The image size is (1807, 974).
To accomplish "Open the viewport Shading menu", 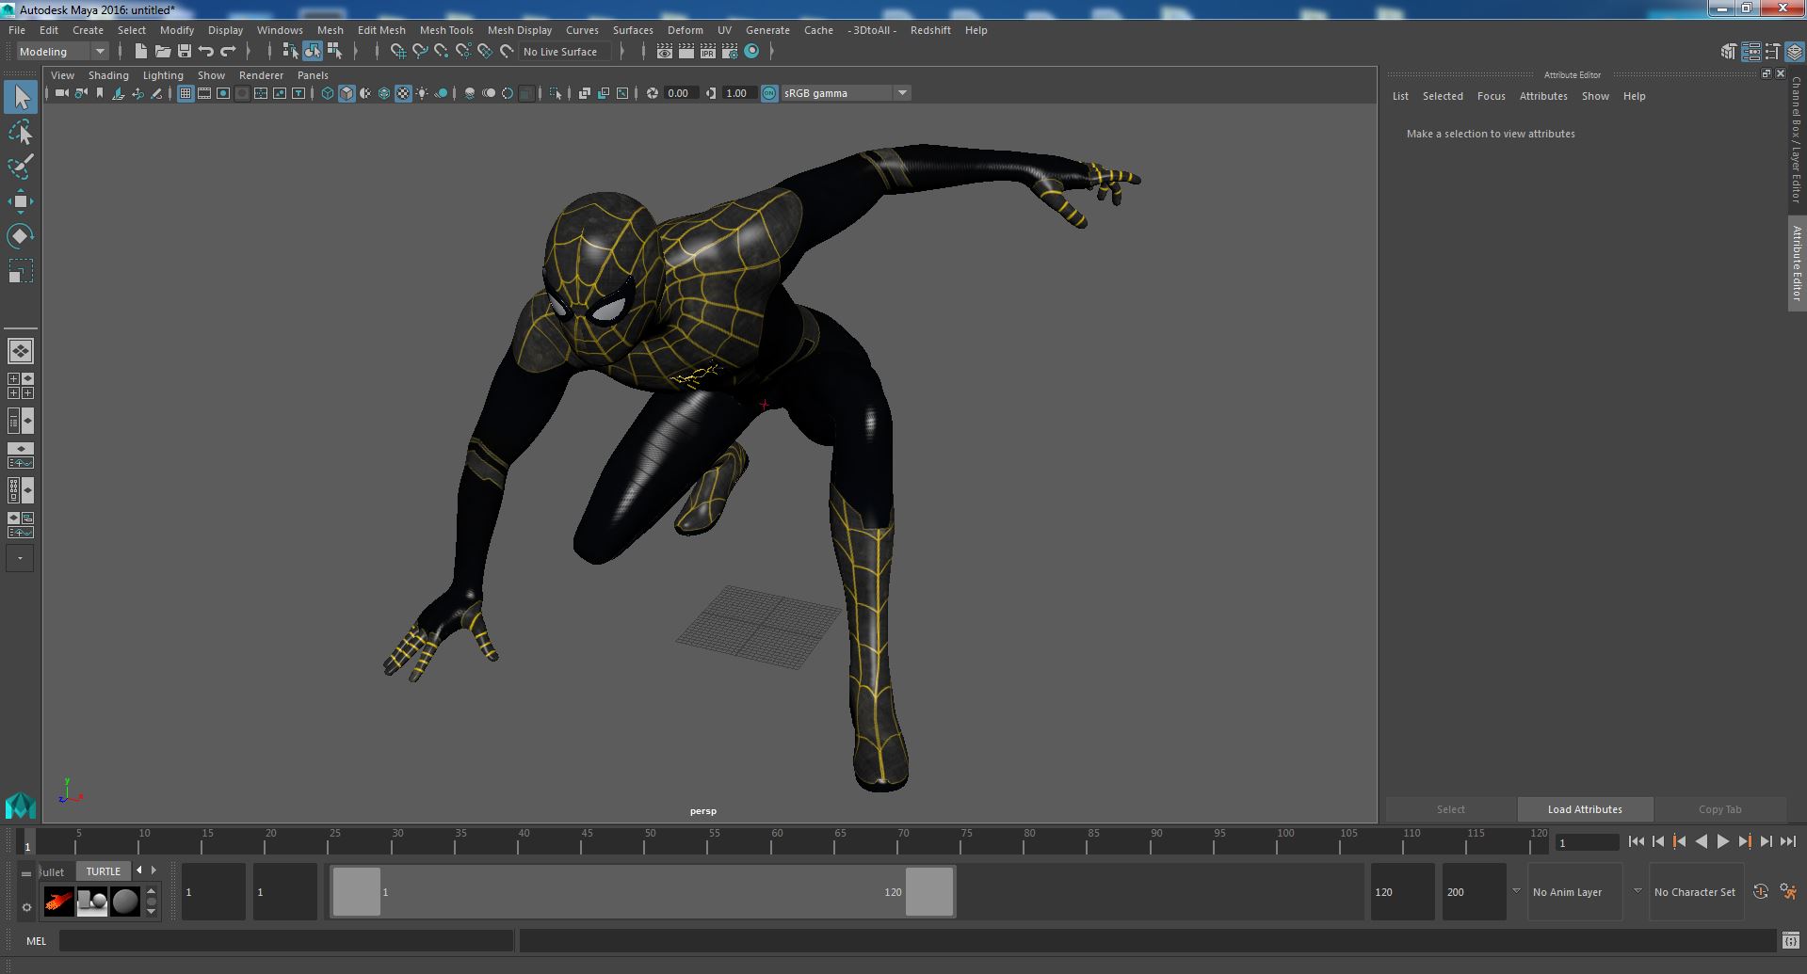I will coord(108,75).
